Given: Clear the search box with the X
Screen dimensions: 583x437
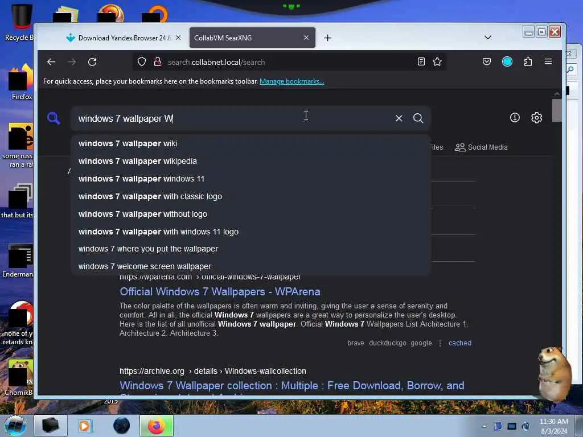Looking at the screenshot, I should click(399, 118).
